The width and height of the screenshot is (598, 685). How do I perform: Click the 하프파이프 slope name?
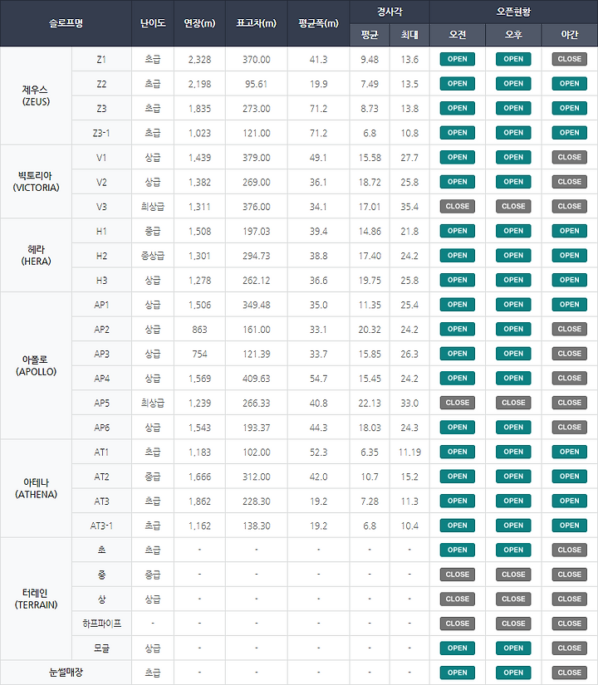[101, 624]
